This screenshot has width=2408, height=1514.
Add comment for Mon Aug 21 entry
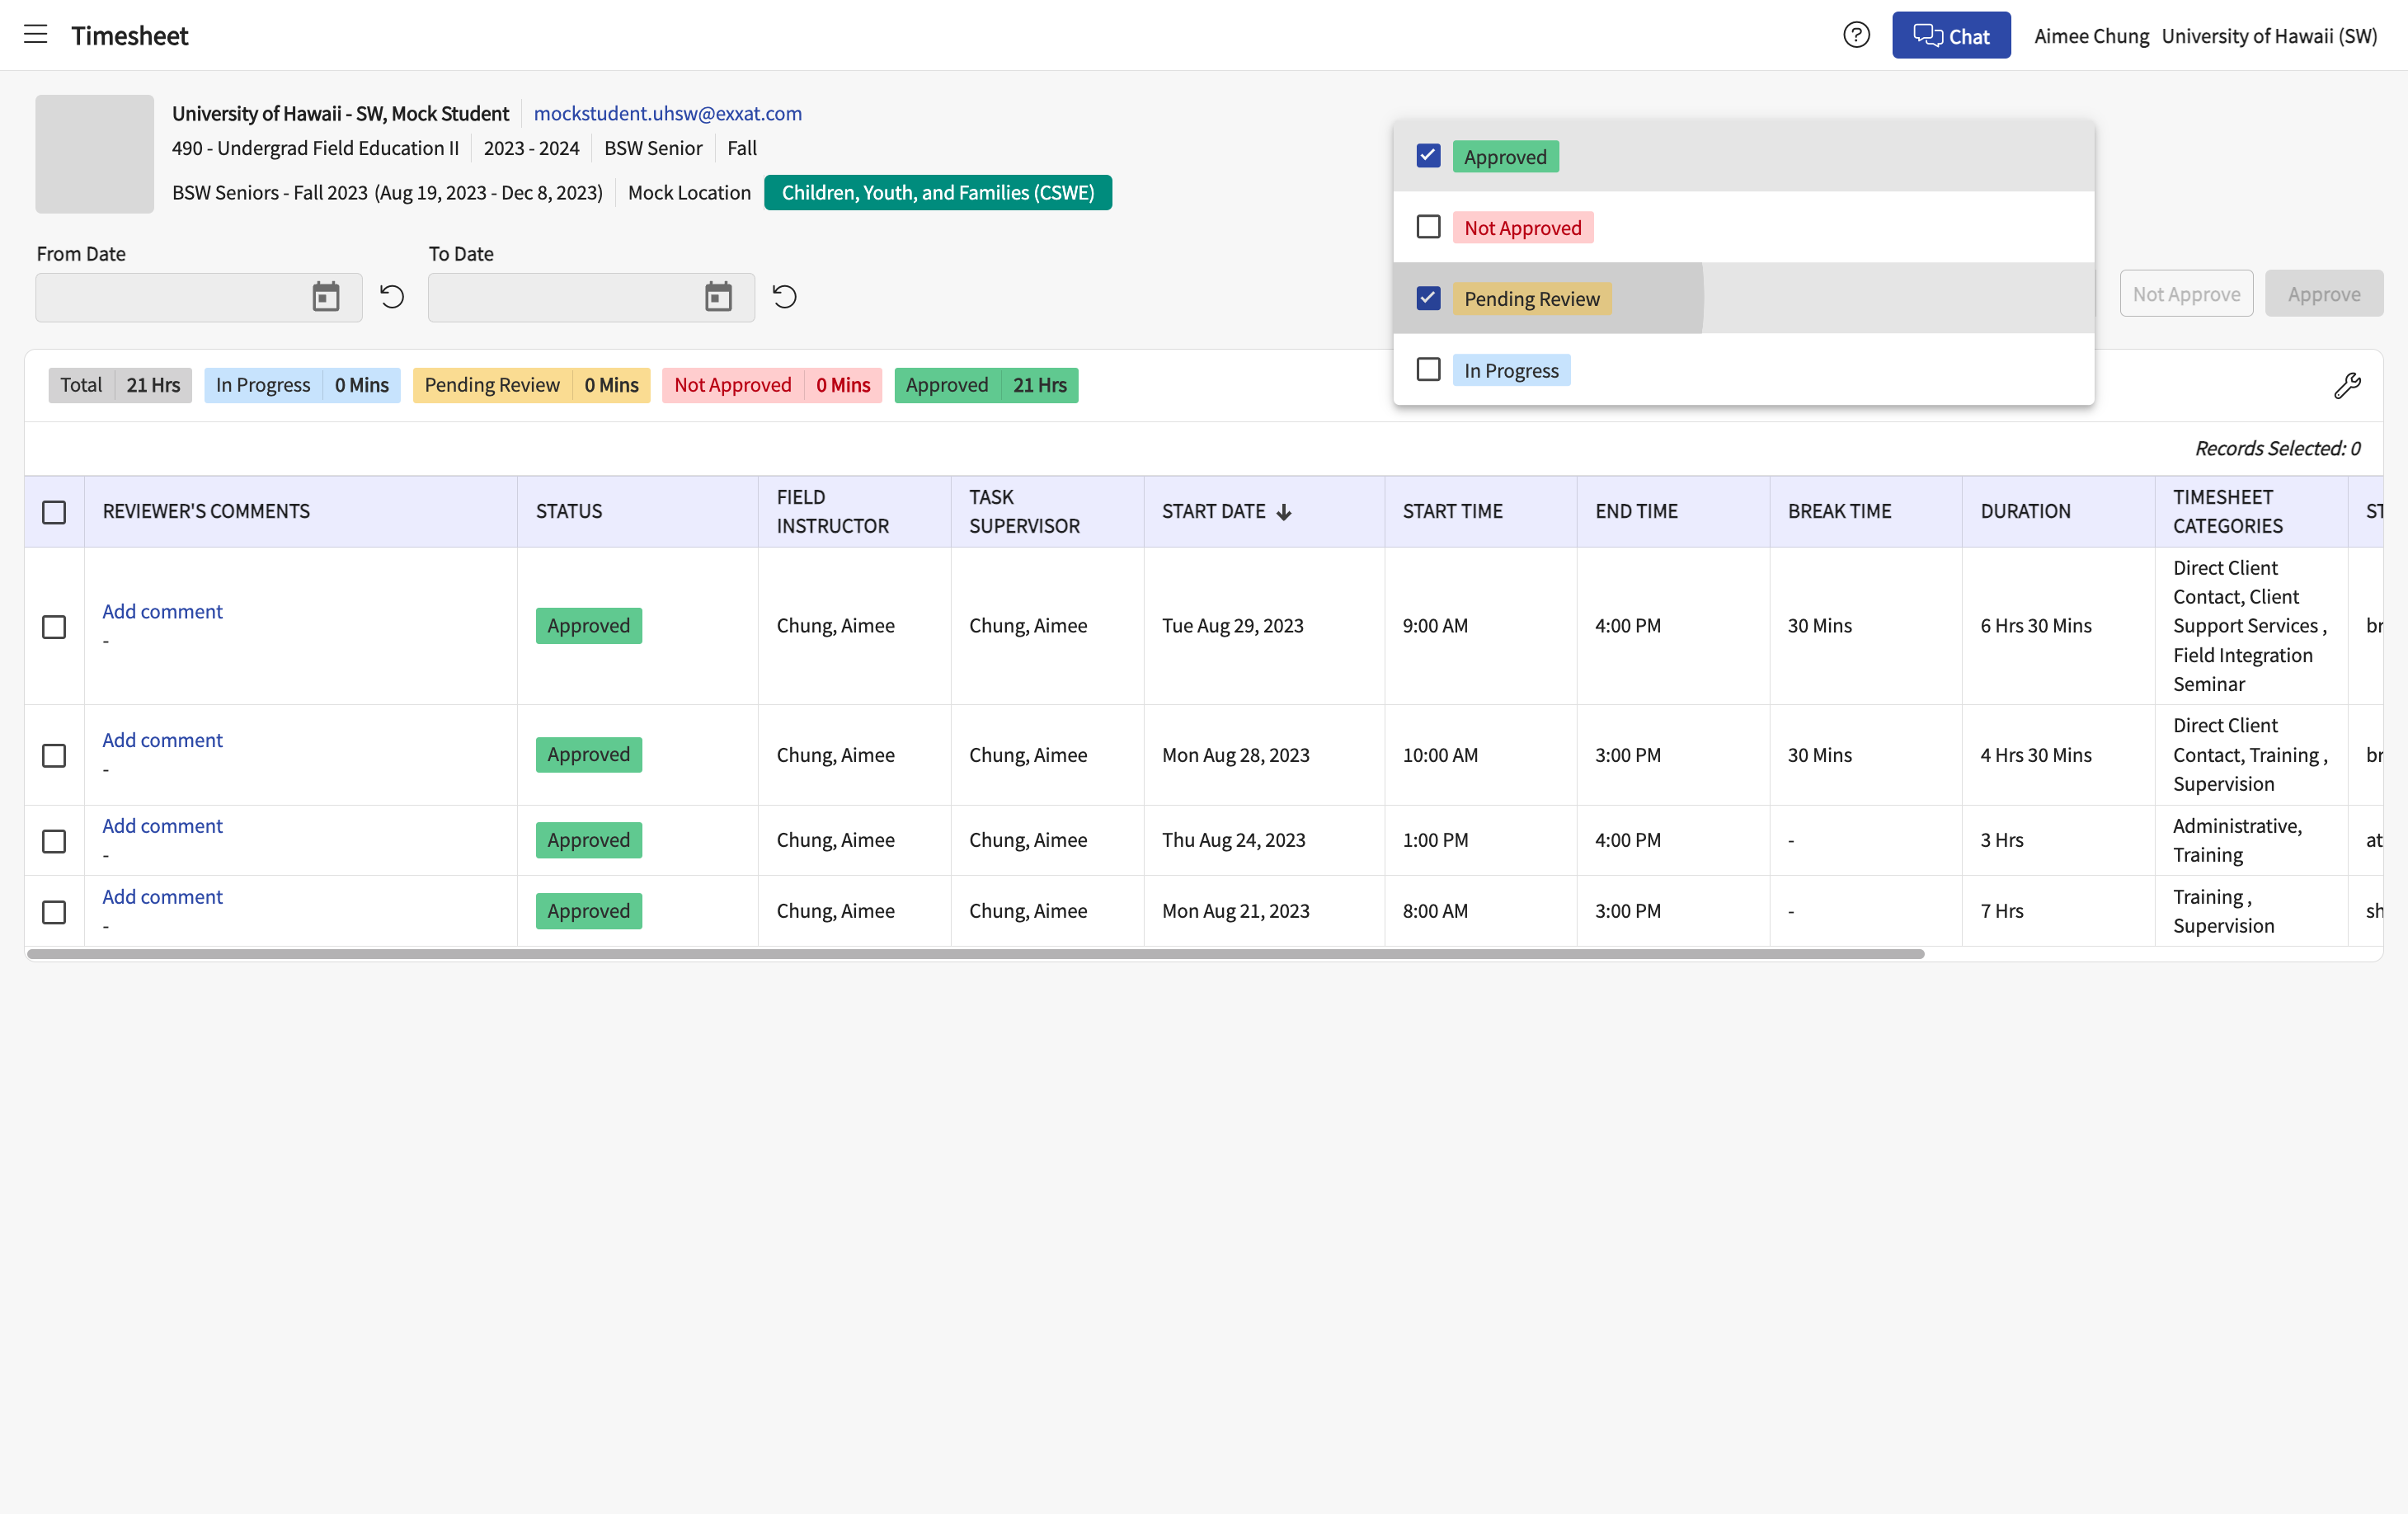click(x=162, y=897)
